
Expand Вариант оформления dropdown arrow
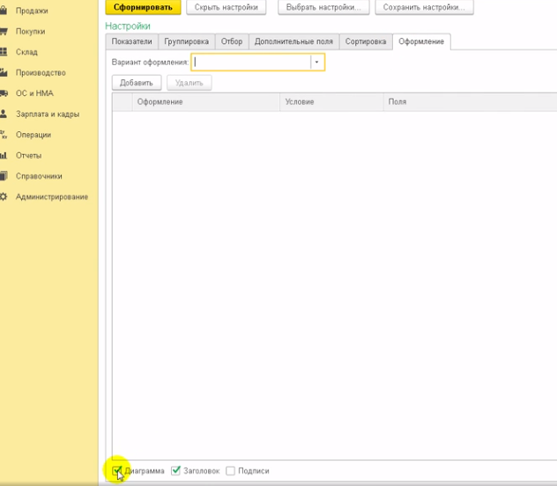coord(316,63)
